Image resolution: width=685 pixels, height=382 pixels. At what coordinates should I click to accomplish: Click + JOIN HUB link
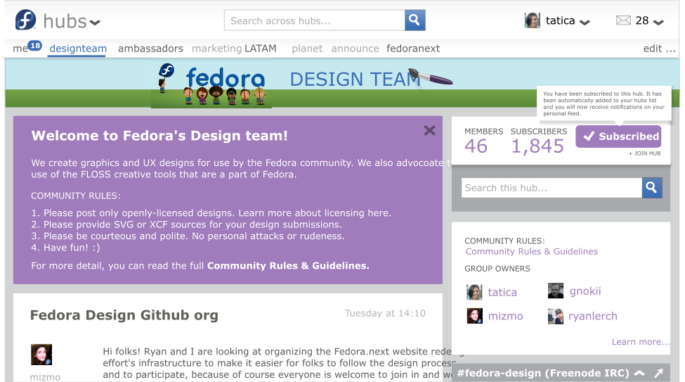point(644,153)
